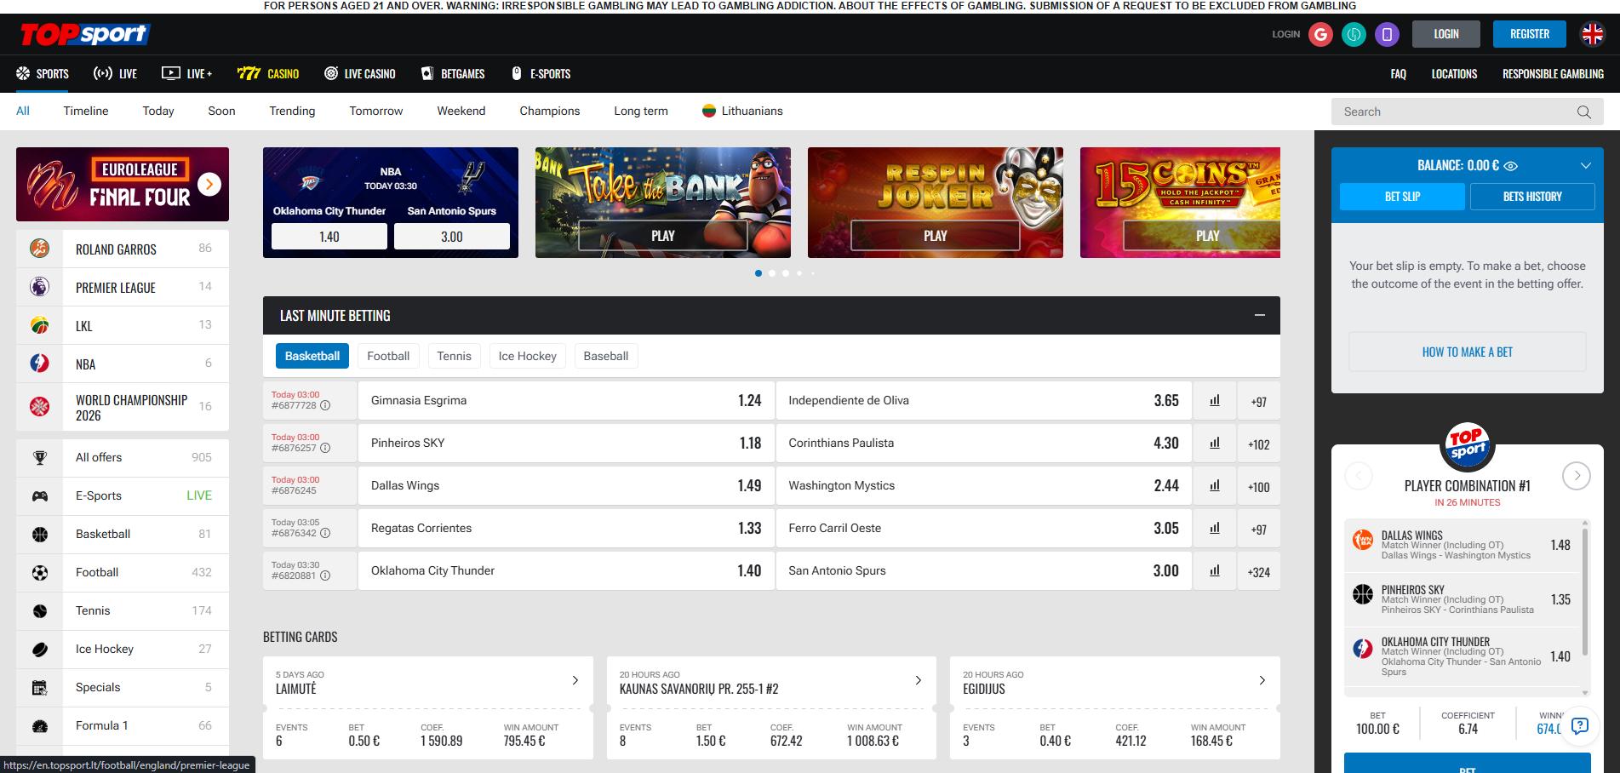Click the E-Sports gamepad icon
Image resolution: width=1620 pixels, height=773 pixels.
(x=39, y=495)
